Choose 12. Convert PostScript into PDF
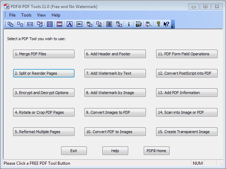 tap(187, 73)
